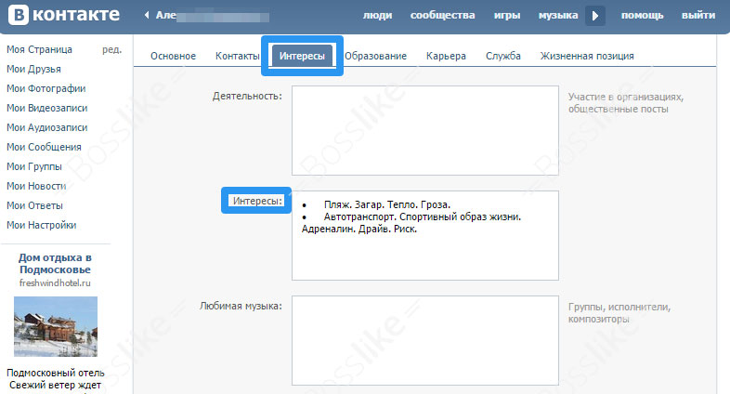
Task: Open Мои Фотографии in the sidebar
Action: [x=46, y=88]
